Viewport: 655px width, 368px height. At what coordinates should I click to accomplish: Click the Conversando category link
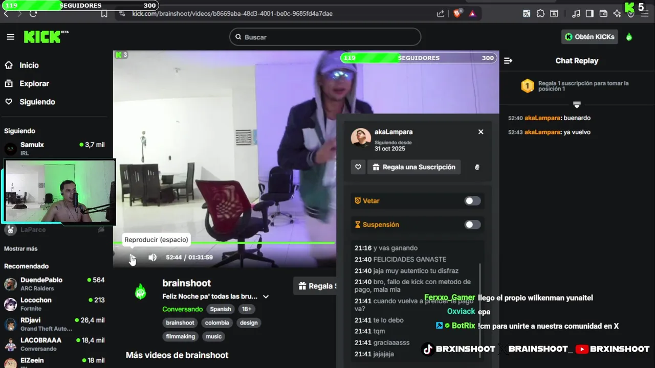[x=183, y=309]
